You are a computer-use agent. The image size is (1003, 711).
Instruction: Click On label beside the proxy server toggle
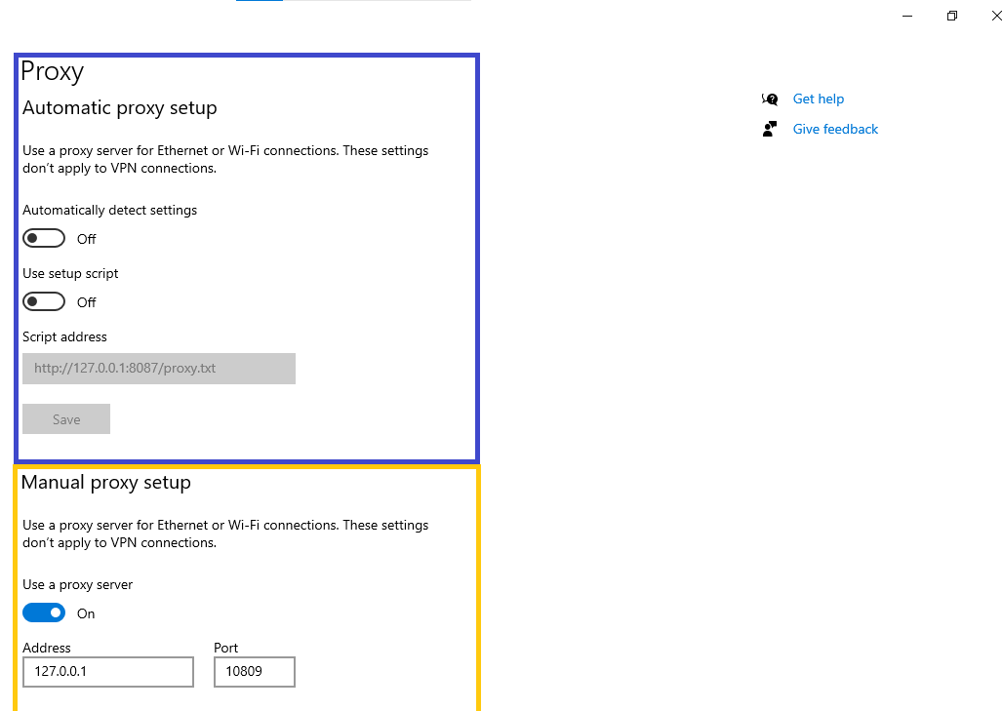tap(86, 613)
